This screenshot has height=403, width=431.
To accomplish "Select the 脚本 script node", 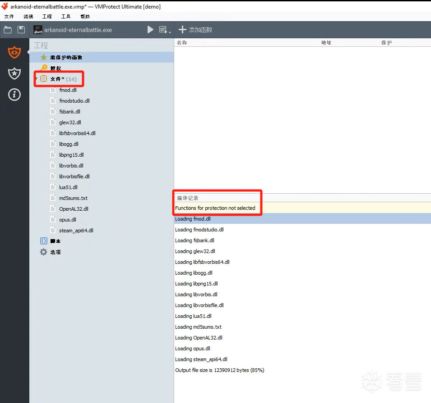I will pos(56,241).
